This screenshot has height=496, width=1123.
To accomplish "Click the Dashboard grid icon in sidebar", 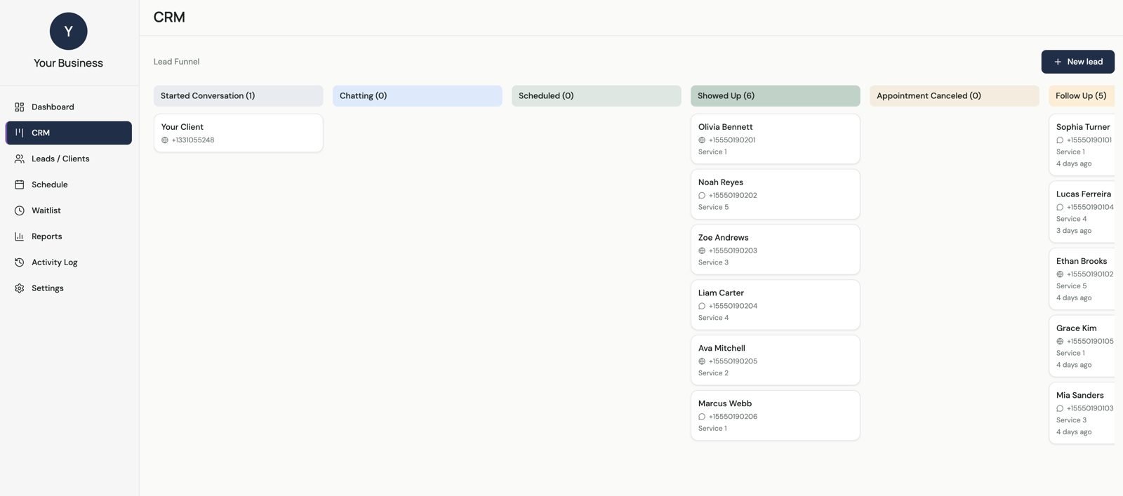I will click(19, 107).
